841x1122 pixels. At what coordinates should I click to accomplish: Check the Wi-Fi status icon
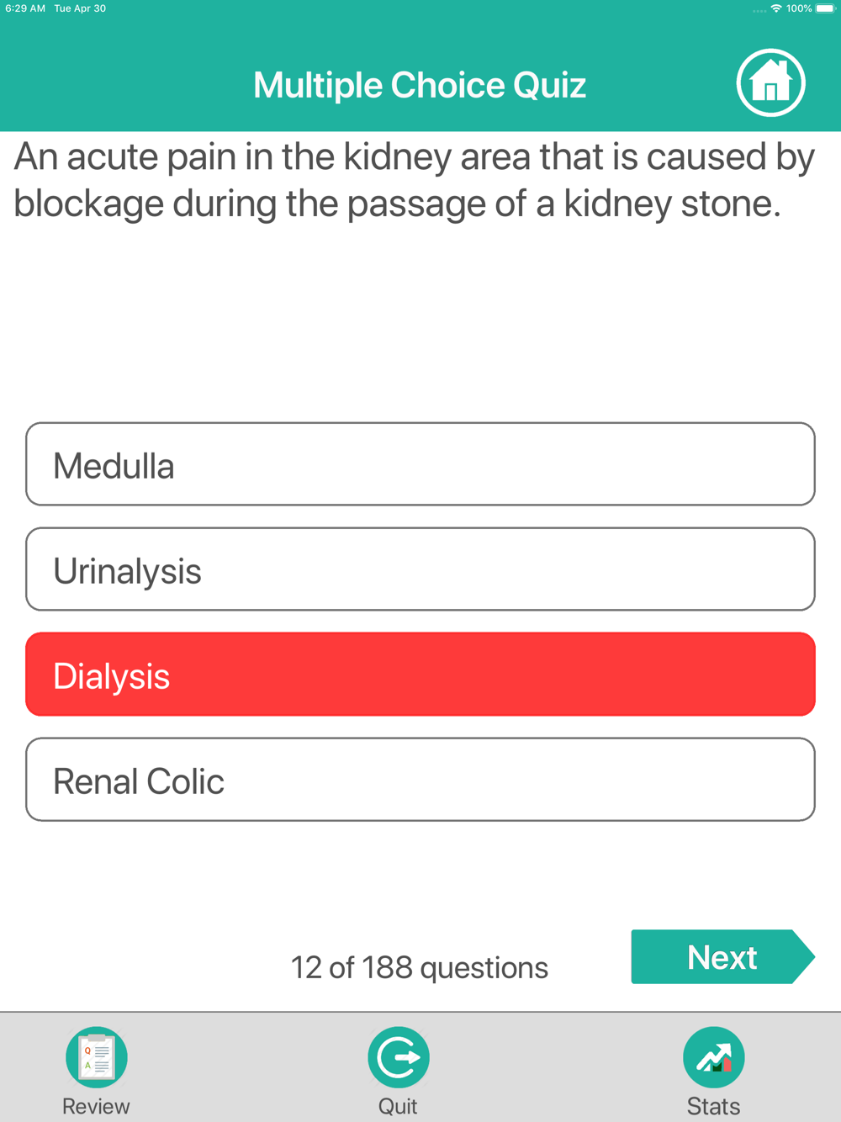pos(776,8)
